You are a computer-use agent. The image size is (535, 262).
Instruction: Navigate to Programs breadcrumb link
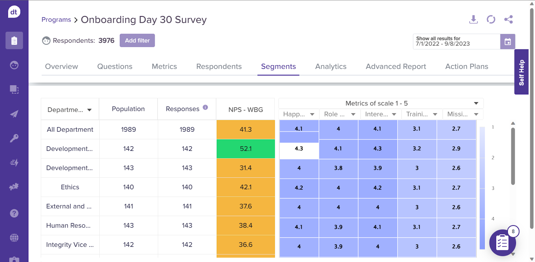point(56,20)
